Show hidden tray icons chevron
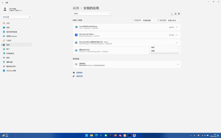 (x=191, y=136)
